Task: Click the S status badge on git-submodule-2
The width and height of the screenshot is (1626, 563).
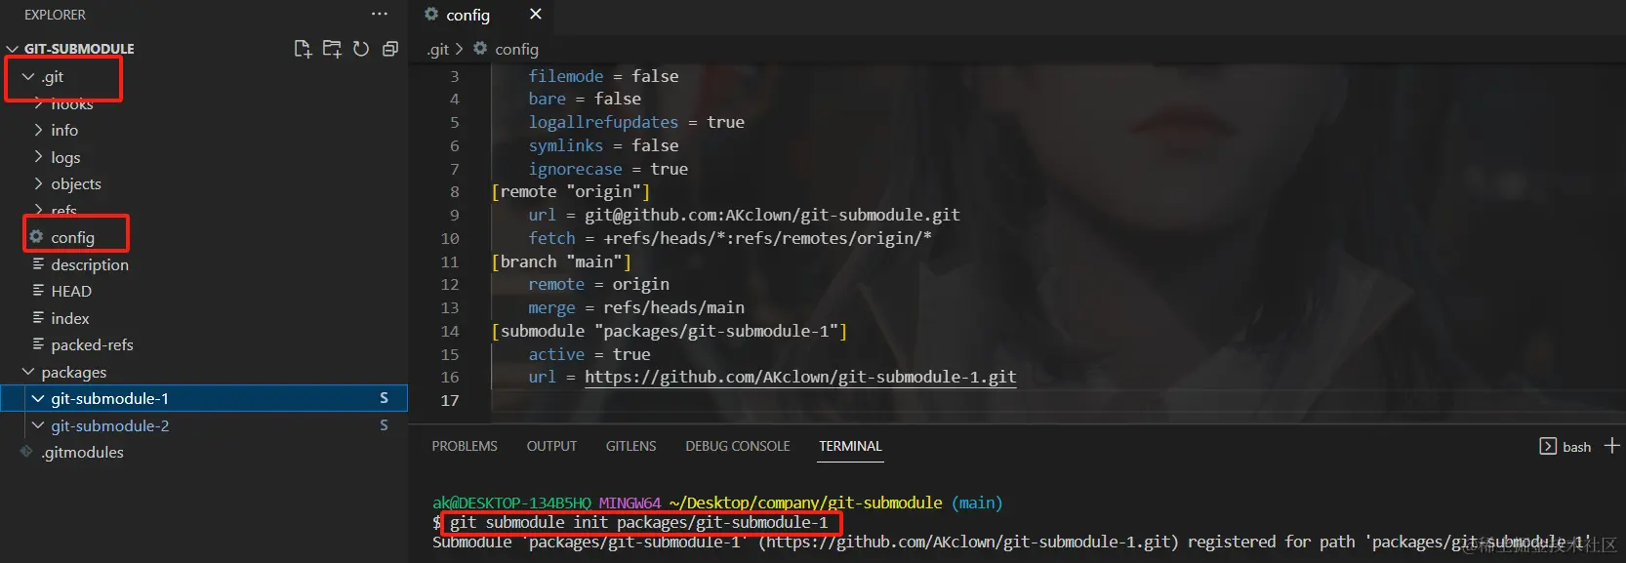Action: (x=384, y=425)
